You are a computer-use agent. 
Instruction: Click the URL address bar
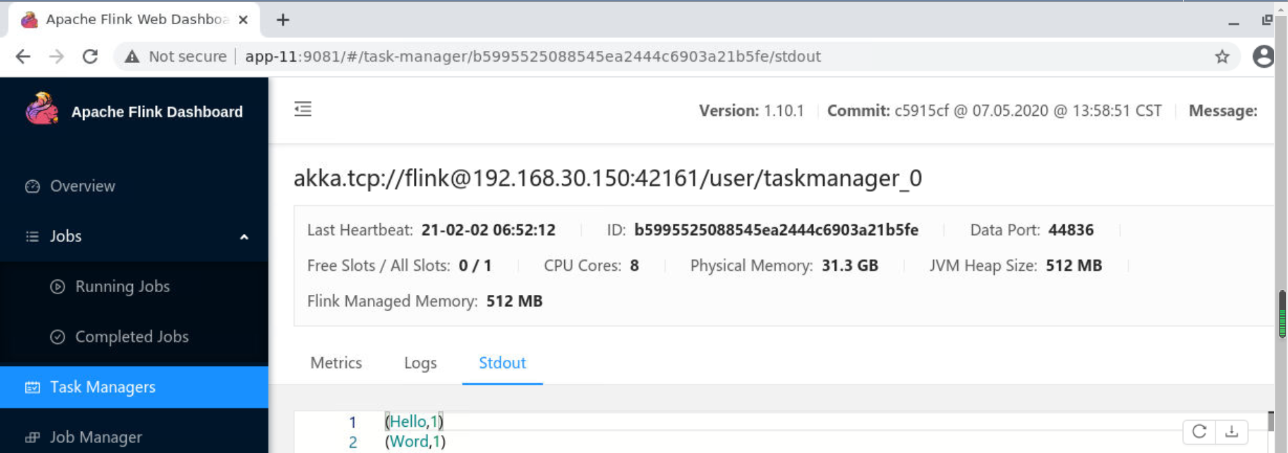(678, 56)
